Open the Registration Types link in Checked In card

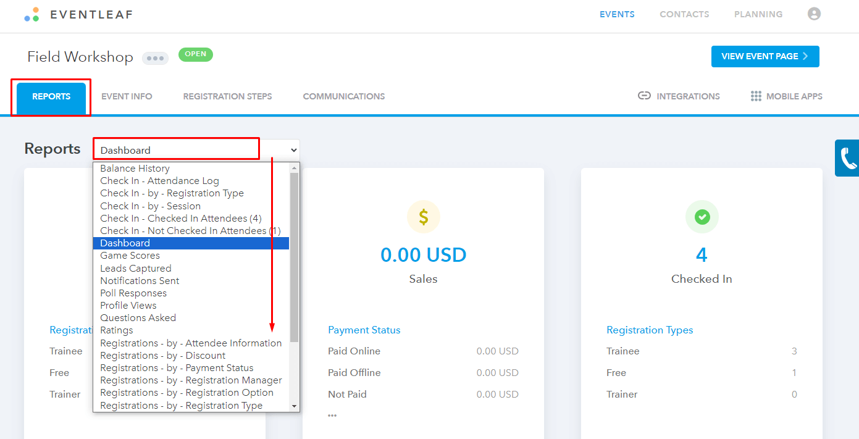tap(650, 330)
